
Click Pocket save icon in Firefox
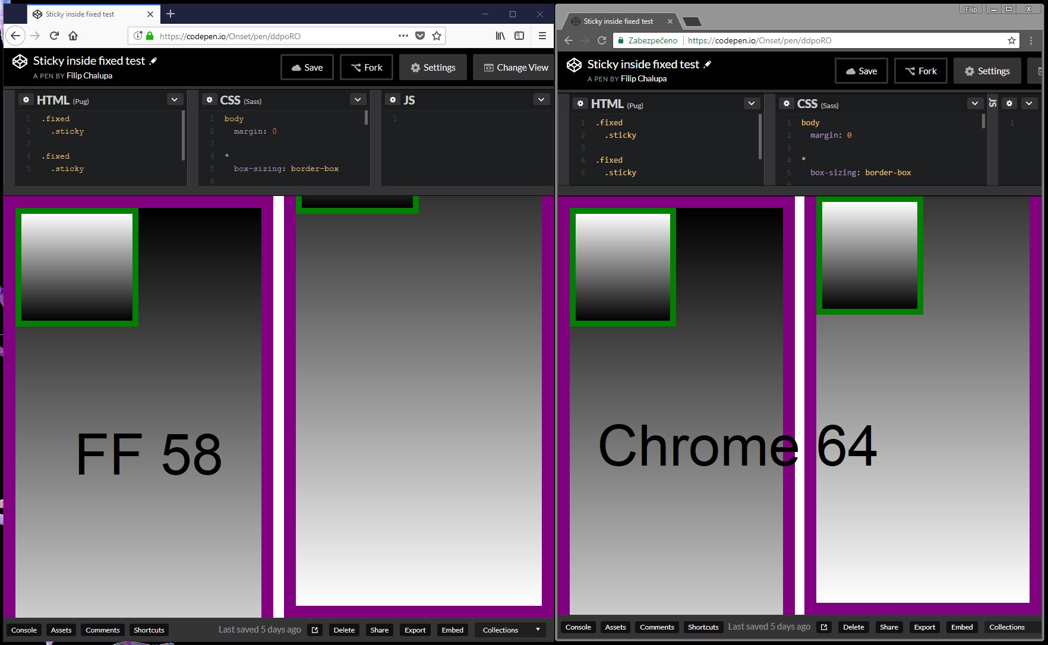point(420,36)
